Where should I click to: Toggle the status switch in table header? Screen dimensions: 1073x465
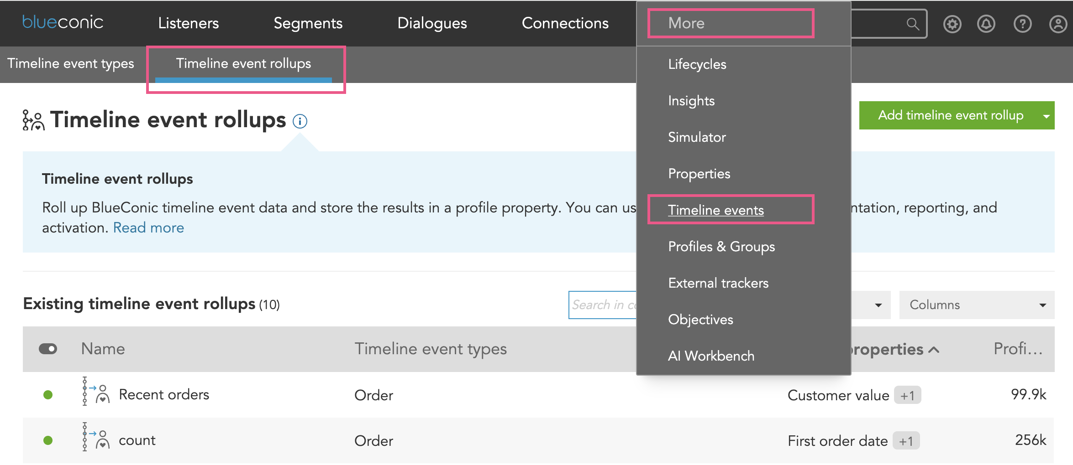[48, 349]
